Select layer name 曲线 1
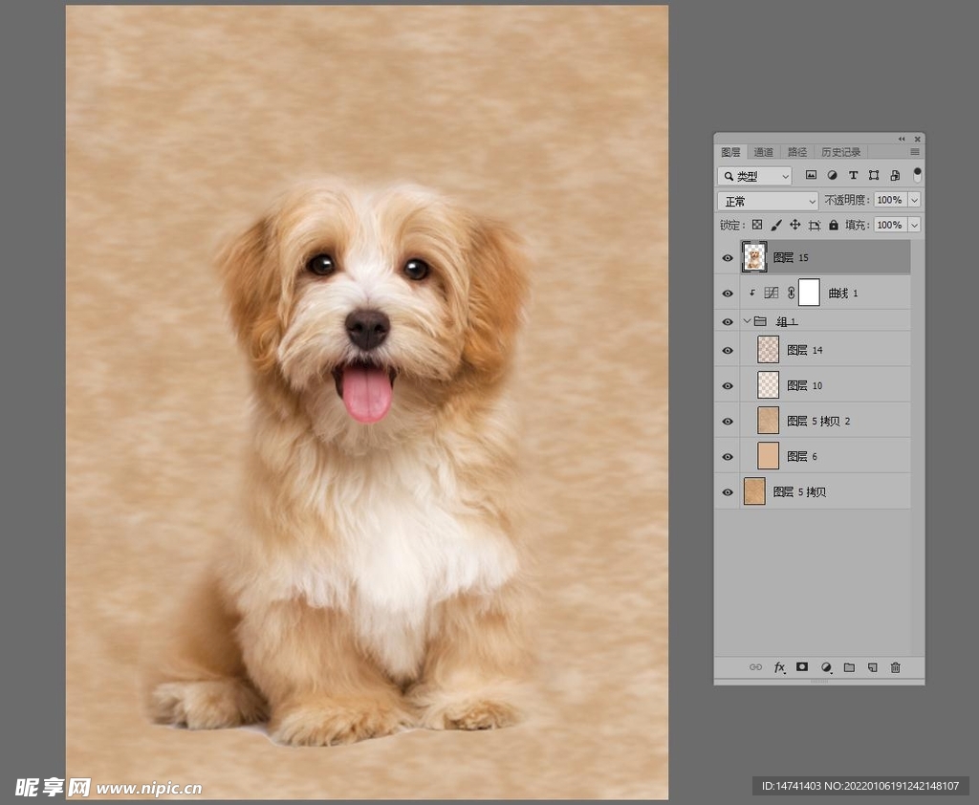Screen dimensions: 979x805 coord(843,293)
